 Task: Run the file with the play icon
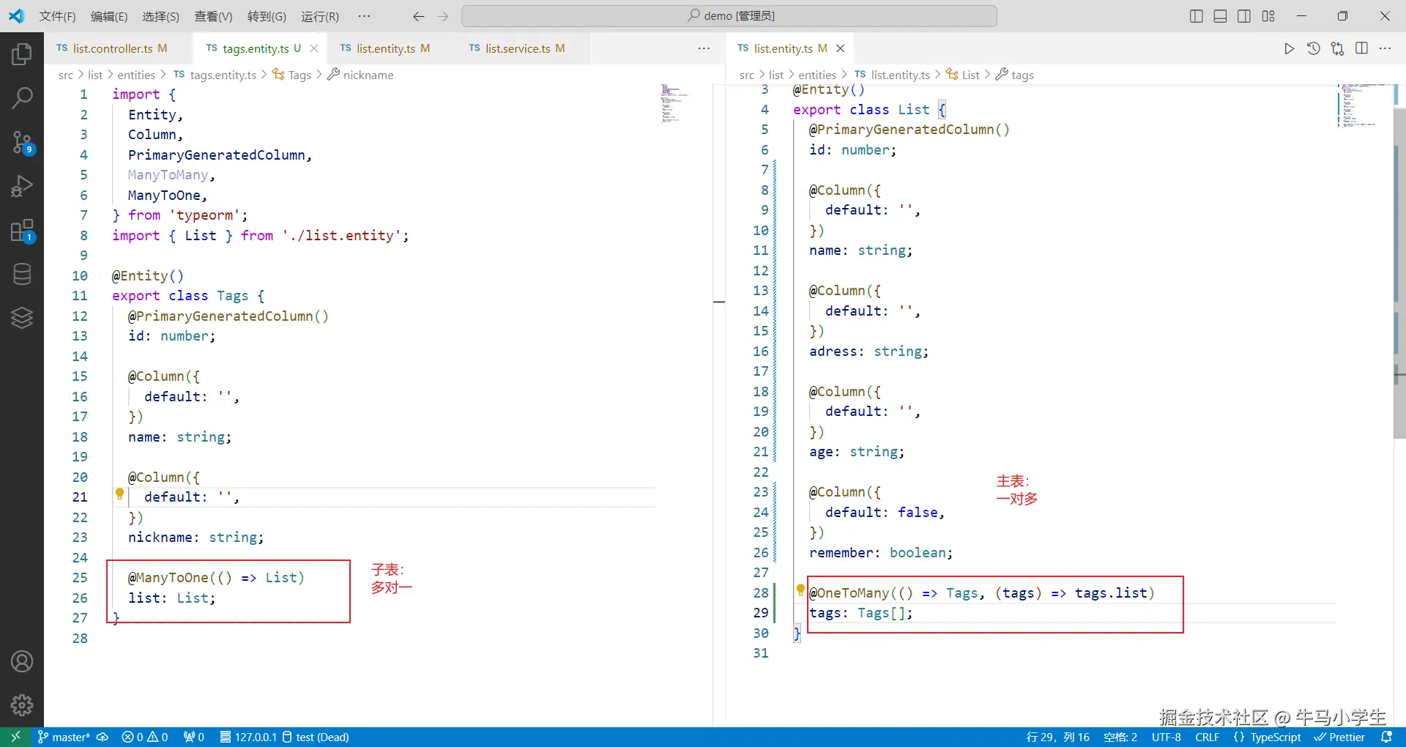[1289, 48]
